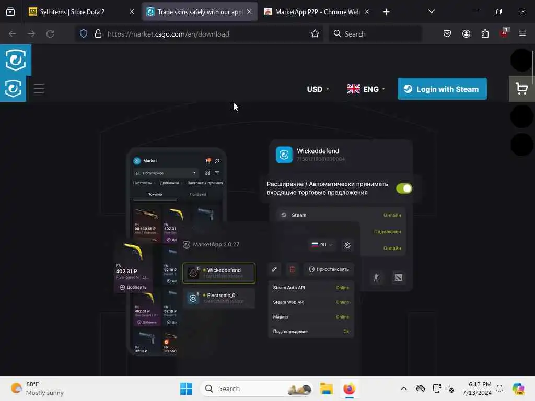Click the Dota 2 game icon

click(398, 278)
